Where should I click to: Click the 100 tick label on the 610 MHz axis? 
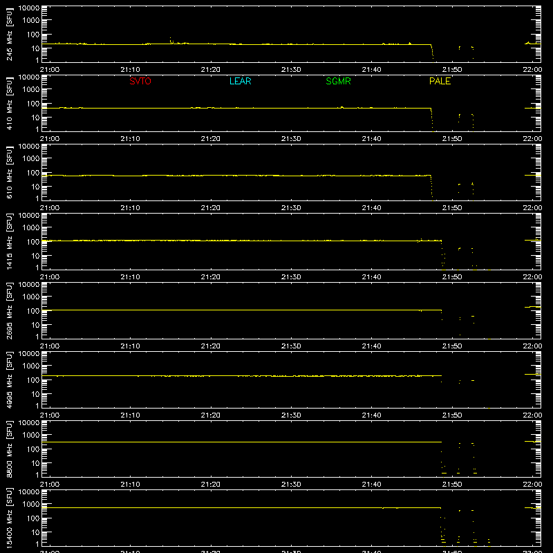click(x=33, y=172)
